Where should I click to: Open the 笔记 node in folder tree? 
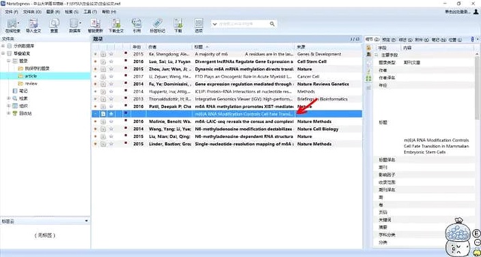[24, 91]
